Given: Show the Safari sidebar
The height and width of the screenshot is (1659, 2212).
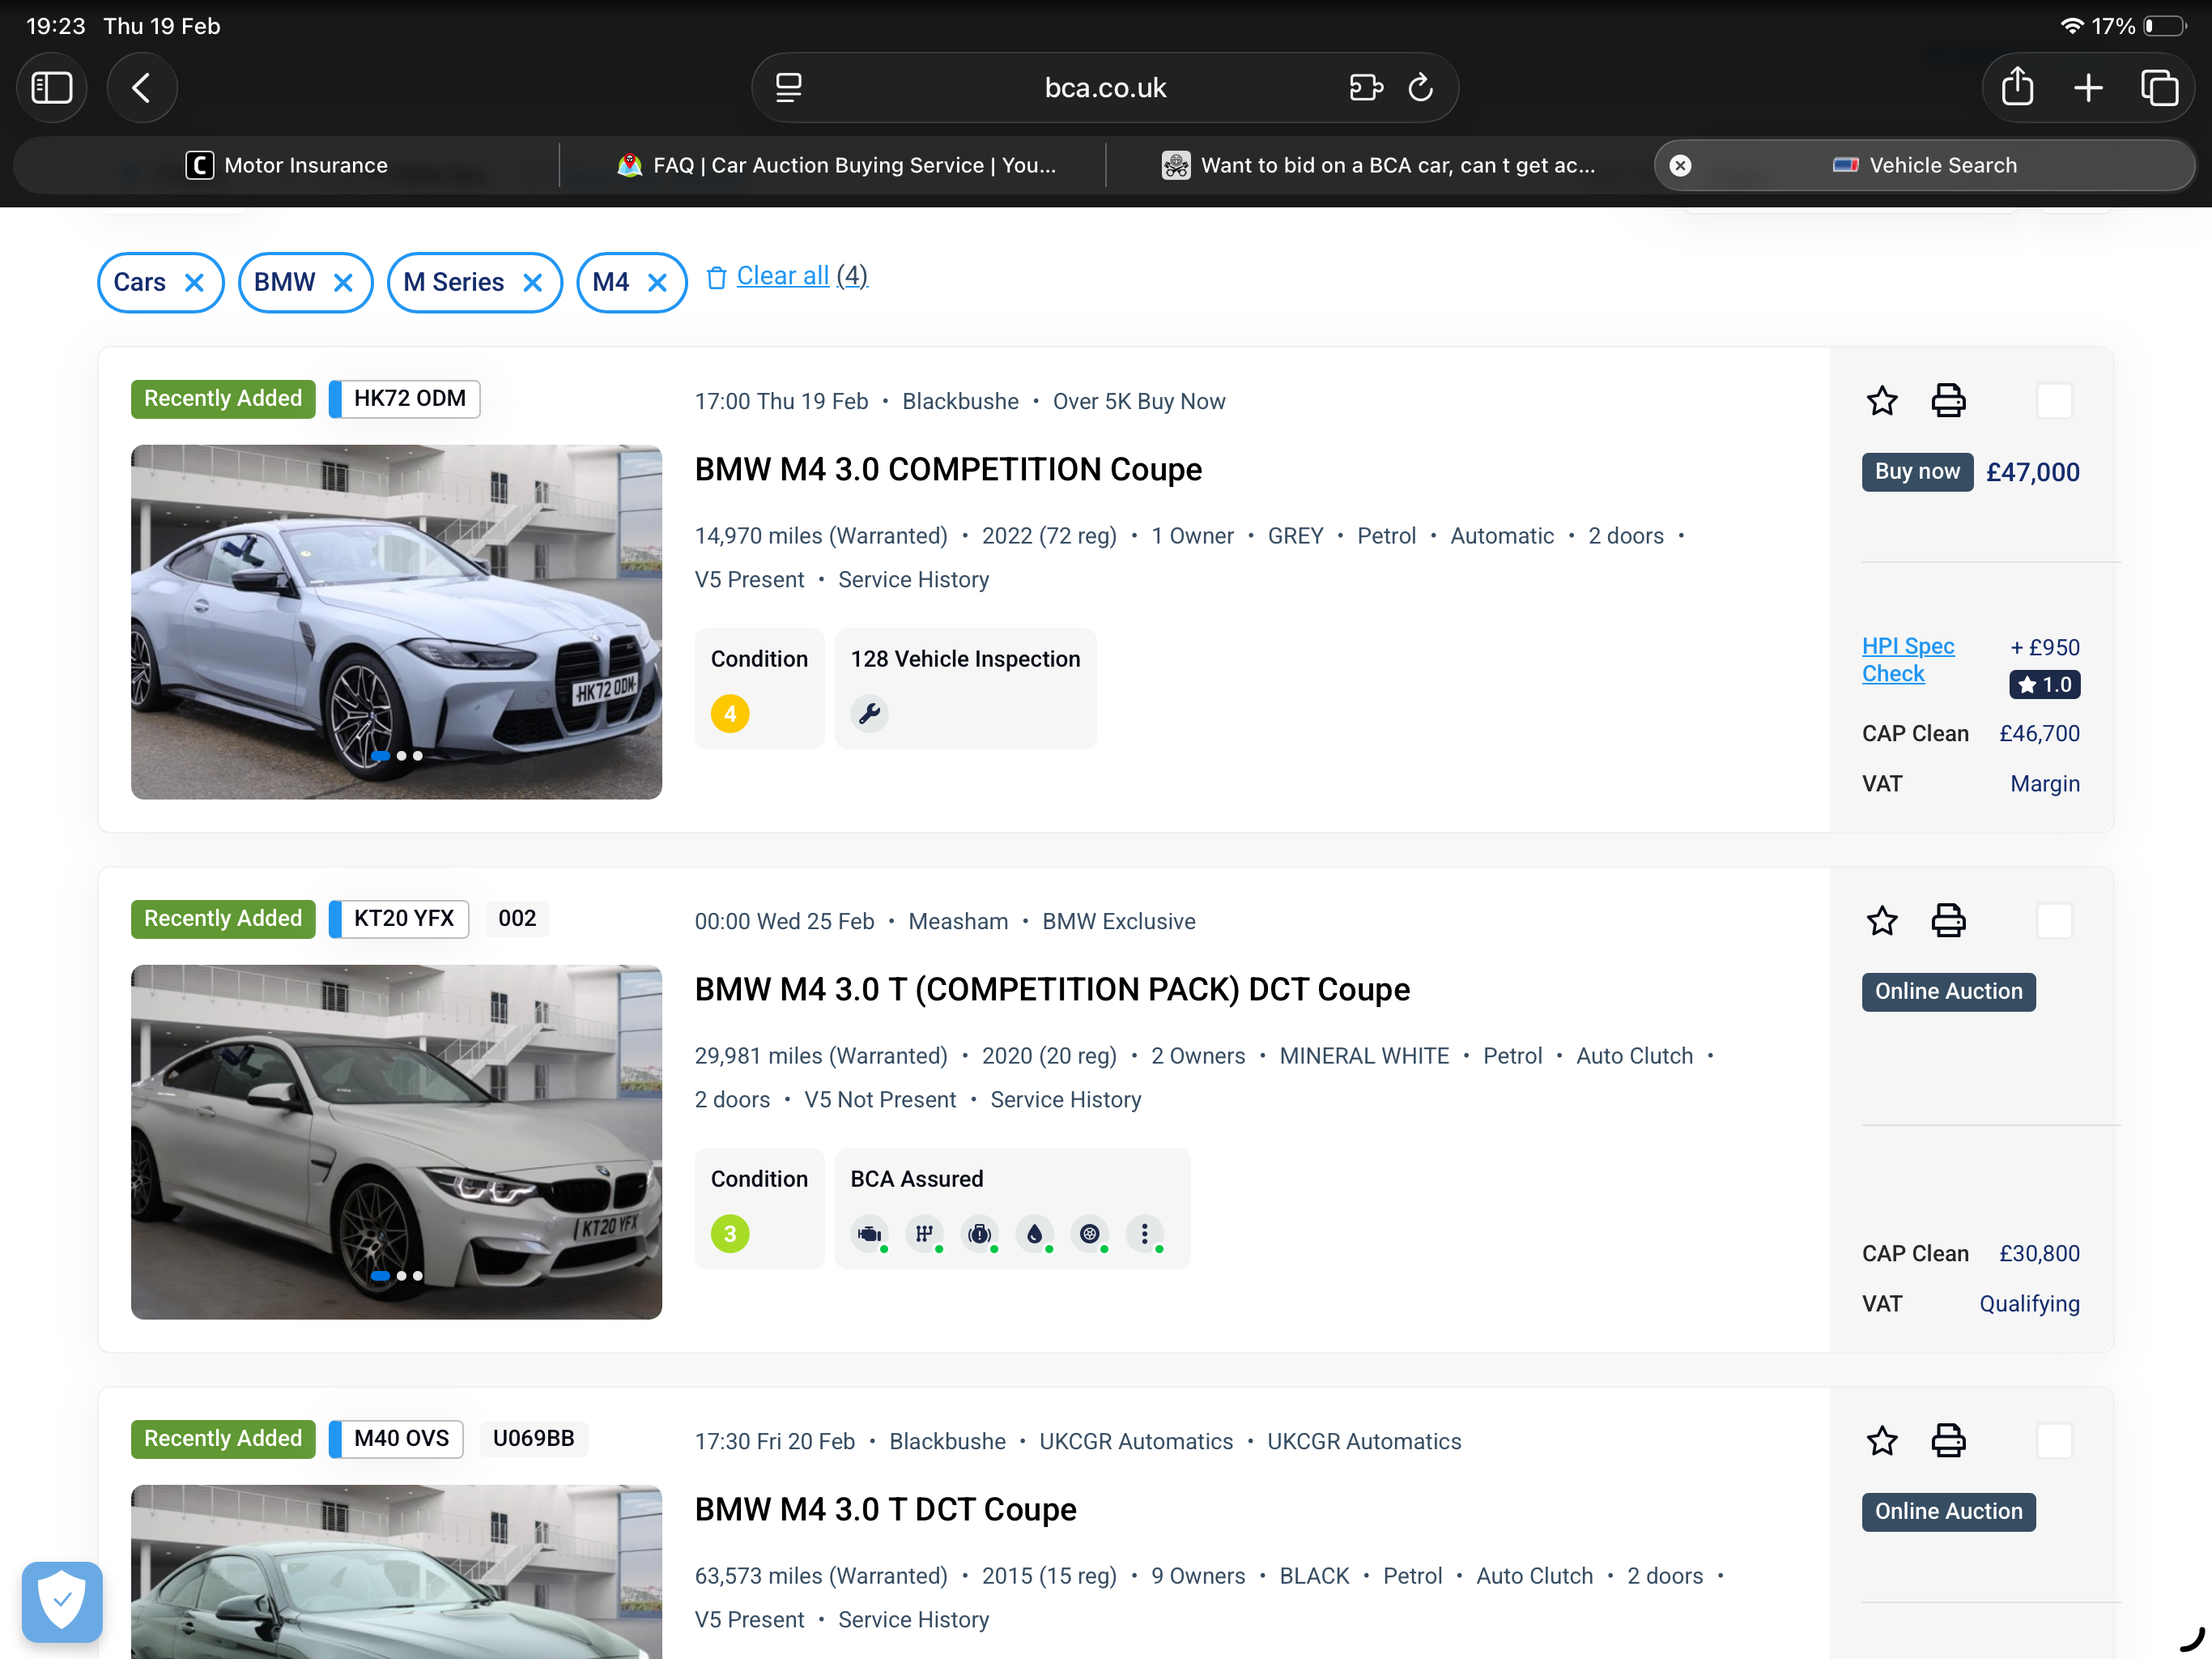Looking at the screenshot, I should pos(52,88).
